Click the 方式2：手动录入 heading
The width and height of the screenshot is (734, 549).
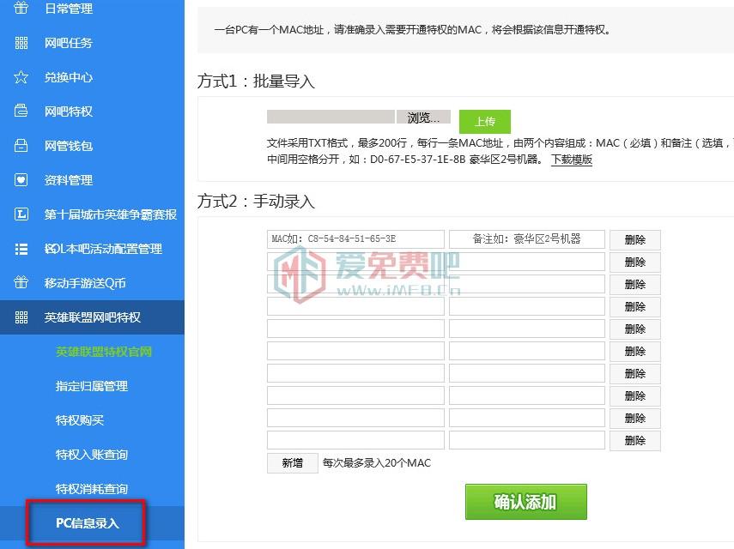click(256, 202)
